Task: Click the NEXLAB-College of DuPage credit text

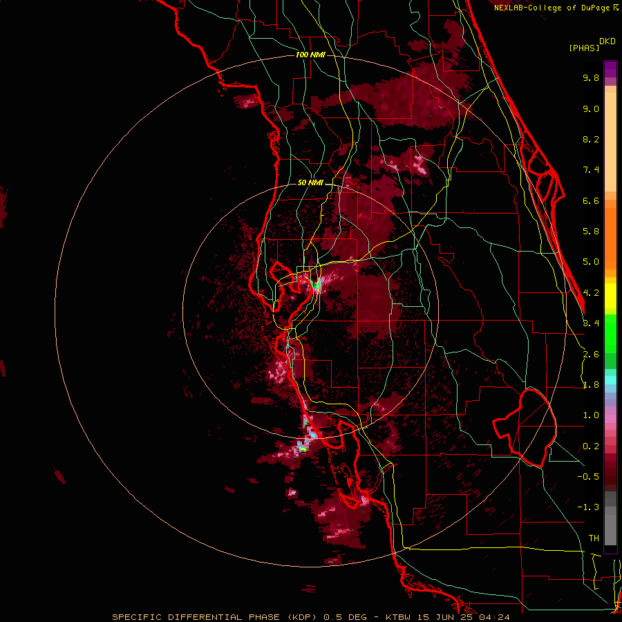Action: pos(552,8)
